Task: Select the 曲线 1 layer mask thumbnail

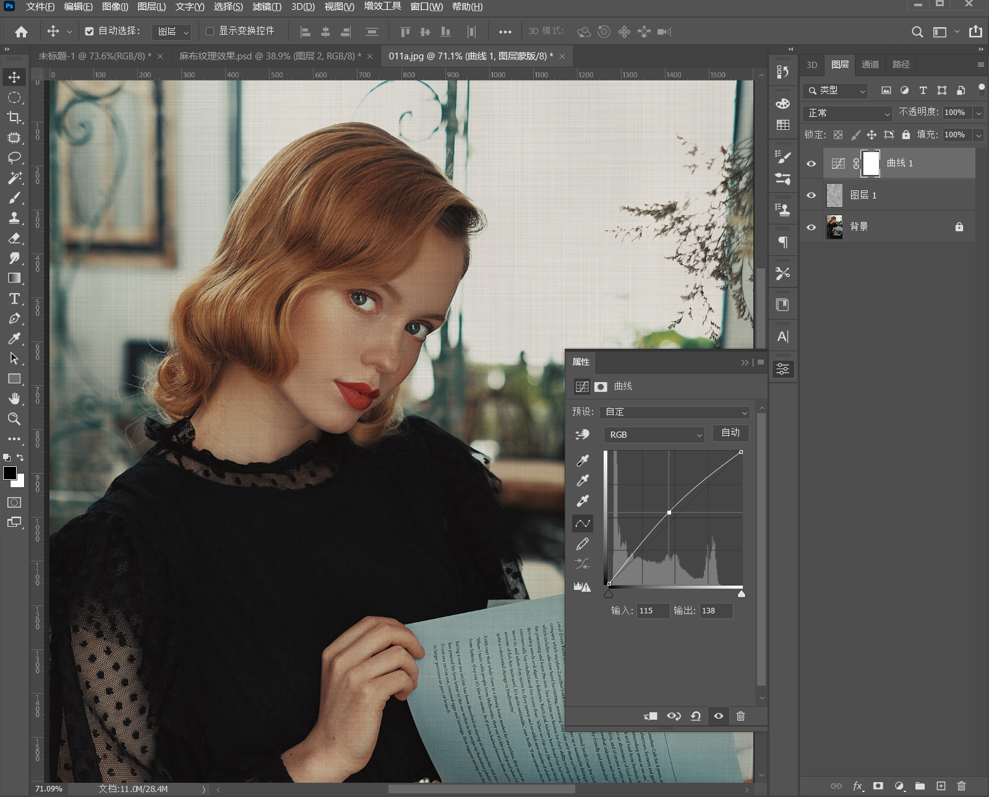Action: [871, 164]
